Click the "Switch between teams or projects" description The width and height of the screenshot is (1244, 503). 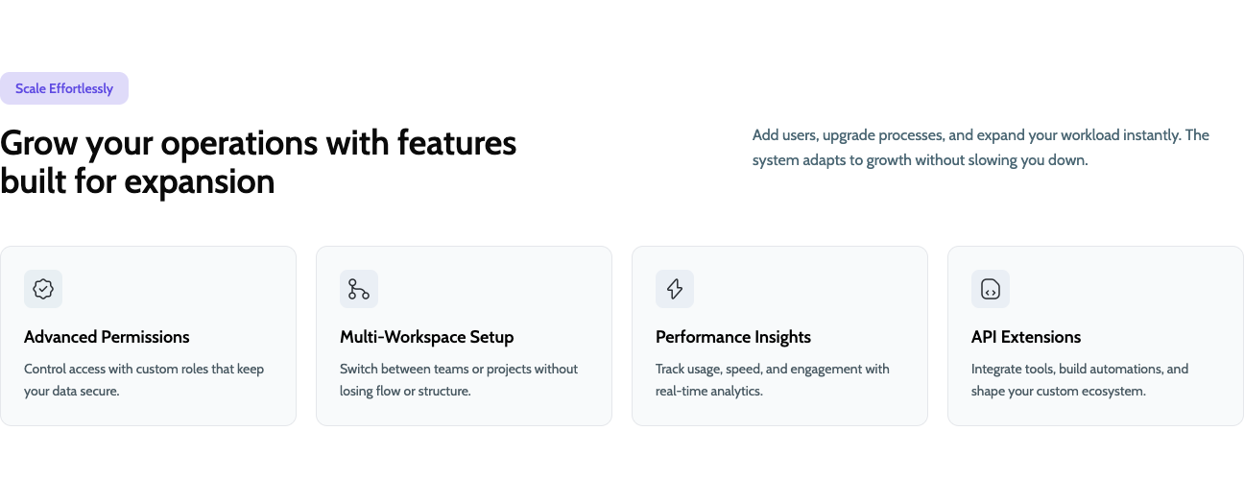459,380
